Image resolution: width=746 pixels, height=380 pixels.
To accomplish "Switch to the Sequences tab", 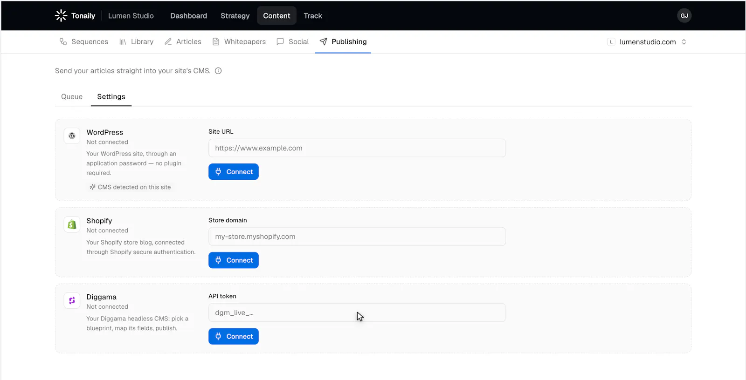I will [84, 42].
